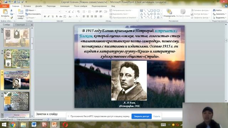
Task: Switch to the Slide Show (Показ слайдов) tab
Action: (81, 6)
